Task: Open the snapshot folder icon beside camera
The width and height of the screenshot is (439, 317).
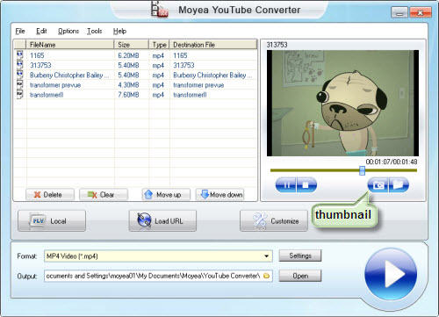Action: [399, 185]
